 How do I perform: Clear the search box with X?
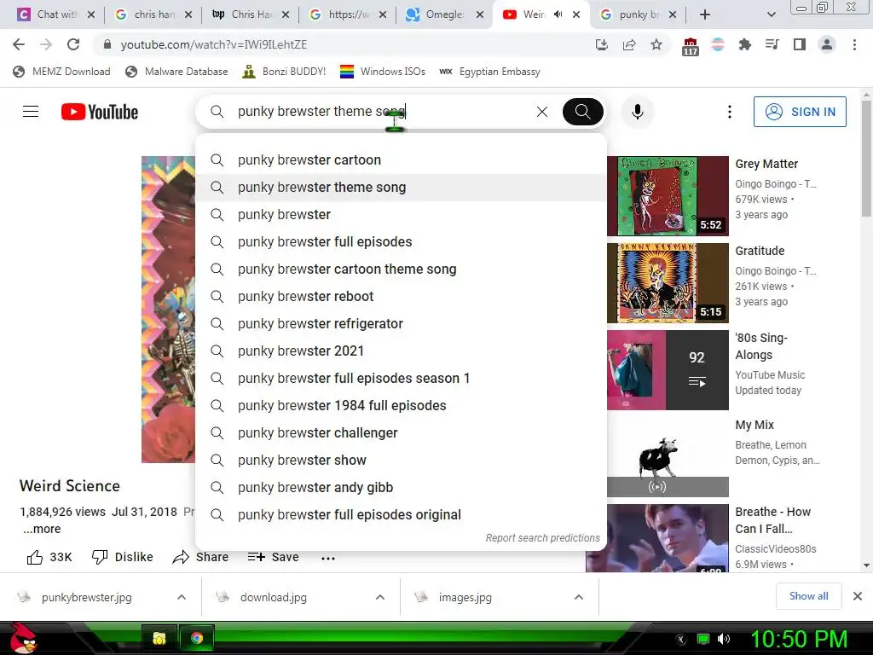[x=541, y=112]
